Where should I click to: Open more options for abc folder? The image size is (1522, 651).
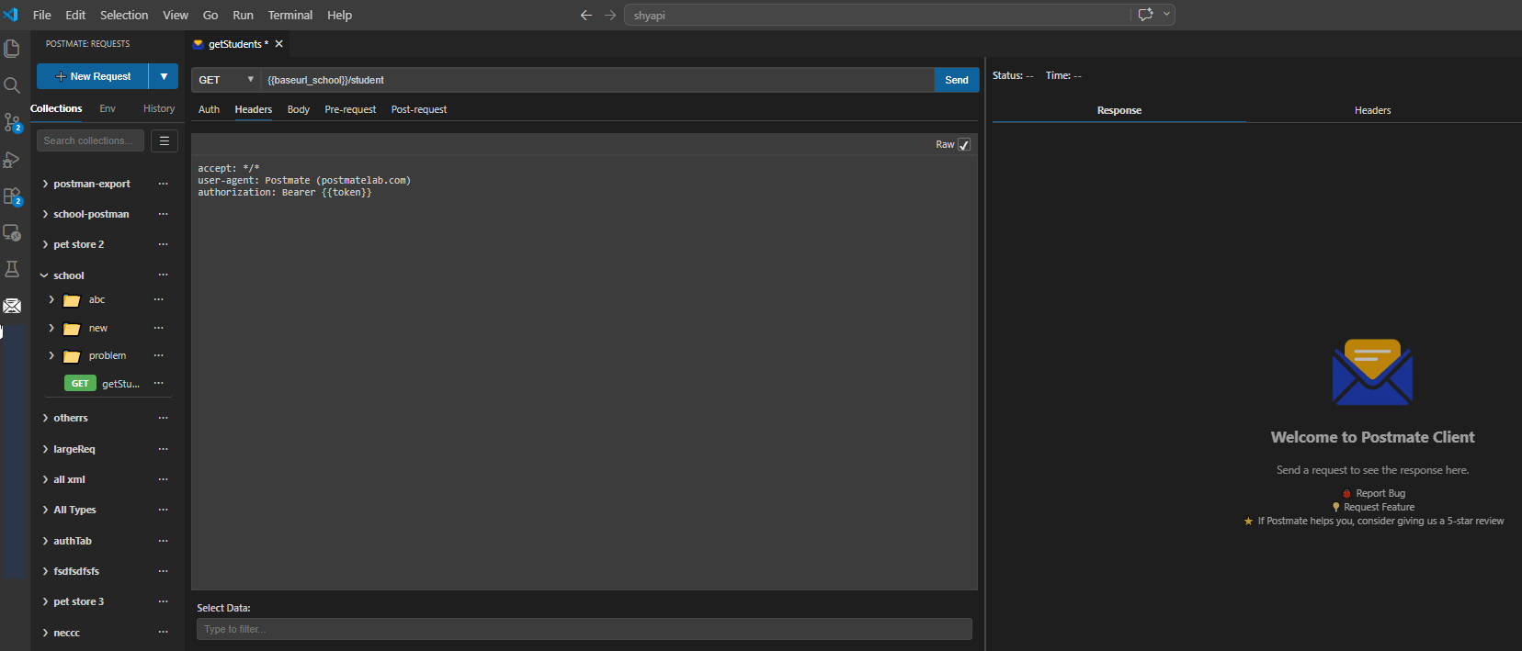click(158, 299)
